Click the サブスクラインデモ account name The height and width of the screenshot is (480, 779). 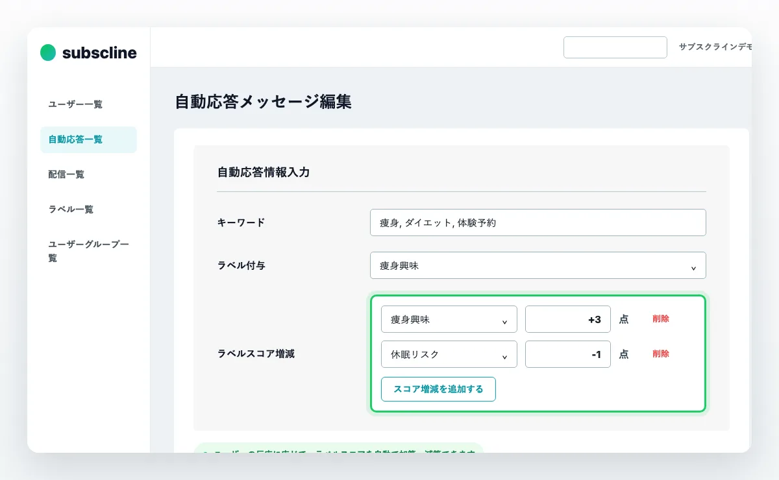coord(715,47)
